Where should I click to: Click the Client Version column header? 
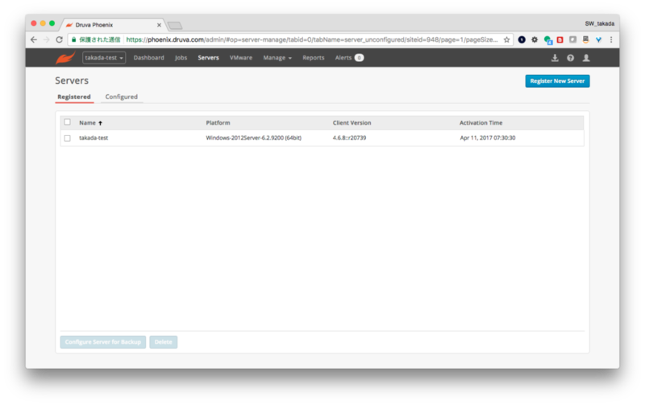point(352,123)
